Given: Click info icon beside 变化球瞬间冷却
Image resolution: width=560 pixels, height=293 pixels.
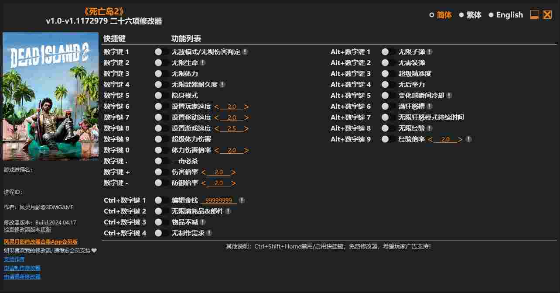Looking at the screenshot, I should point(449,95).
